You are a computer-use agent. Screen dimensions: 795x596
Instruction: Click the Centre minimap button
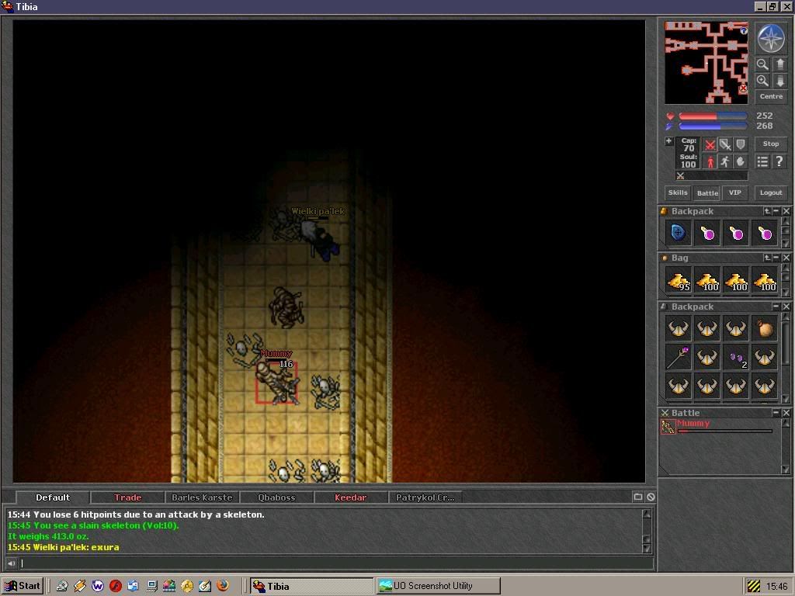pos(771,96)
